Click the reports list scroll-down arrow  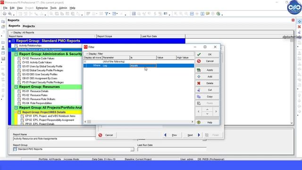click(x=292, y=123)
